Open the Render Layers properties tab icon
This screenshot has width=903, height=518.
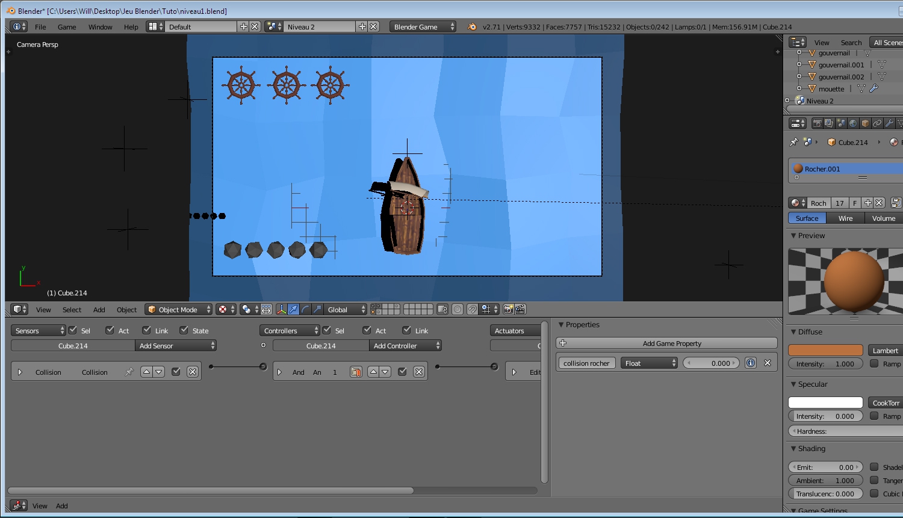[829, 123]
